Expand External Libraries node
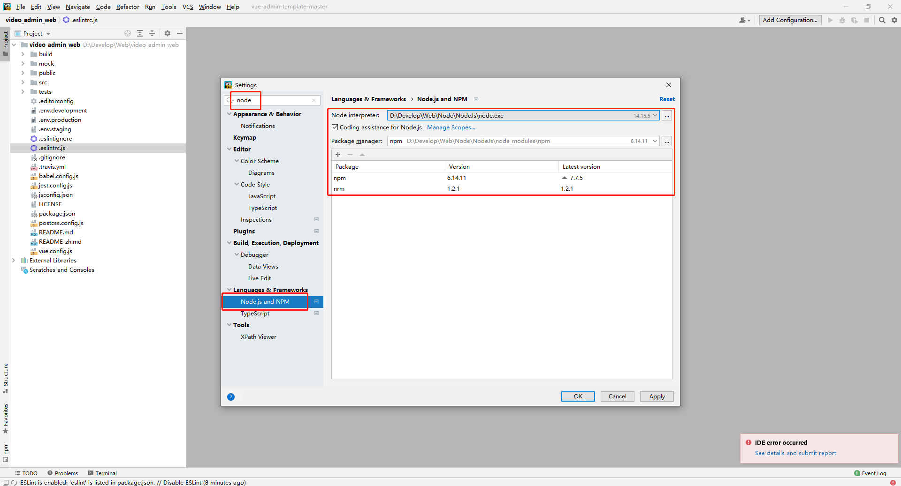 tap(14, 261)
